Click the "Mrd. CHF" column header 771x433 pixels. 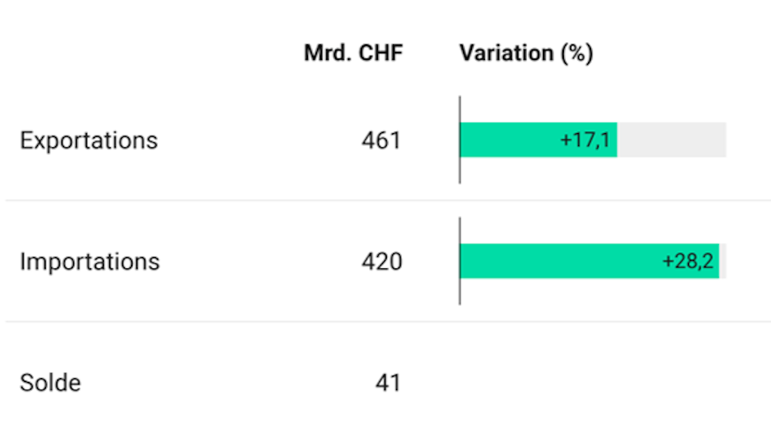(x=353, y=53)
